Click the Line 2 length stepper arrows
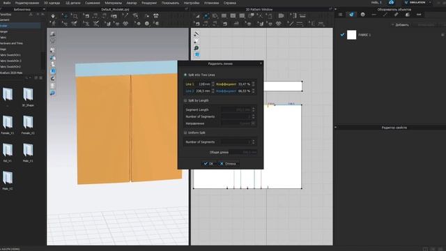The image size is (446, 251). (x=213, y=91)
